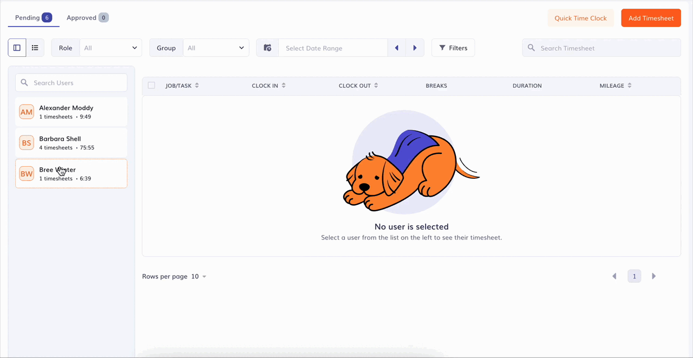This screenshot has height=358, width=693.
Task: Switch to list view layout
Action: pos(35,48)
